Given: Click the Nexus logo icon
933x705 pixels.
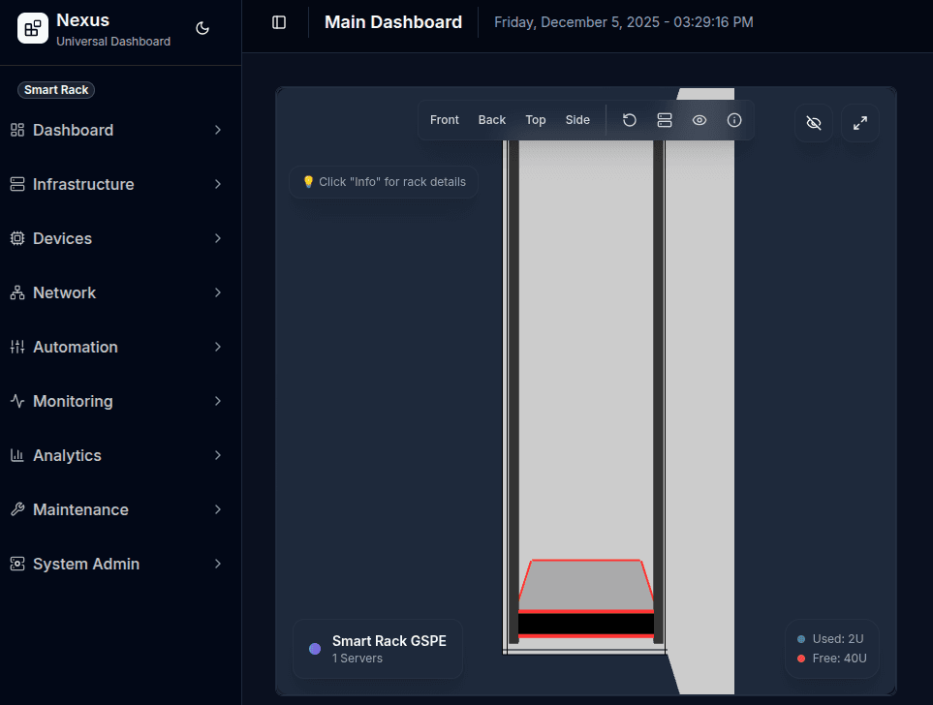Looking at the screenshot, I should click(x=32, y=28).
